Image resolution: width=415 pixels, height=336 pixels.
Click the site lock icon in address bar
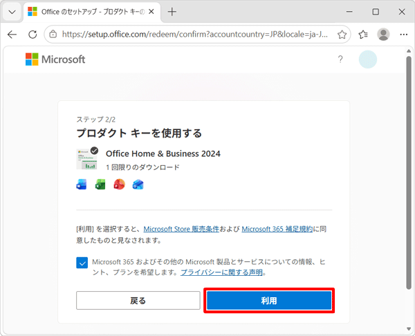(53, 34)
